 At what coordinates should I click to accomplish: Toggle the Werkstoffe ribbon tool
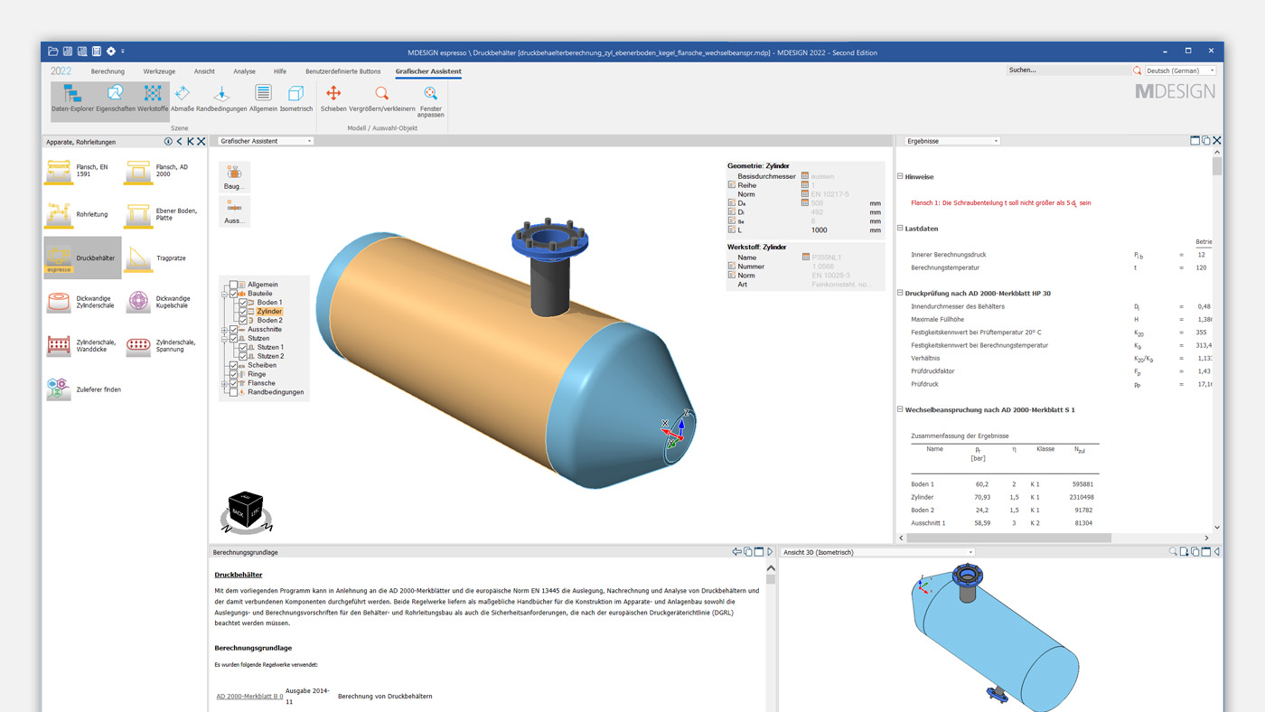pos(153,99)
